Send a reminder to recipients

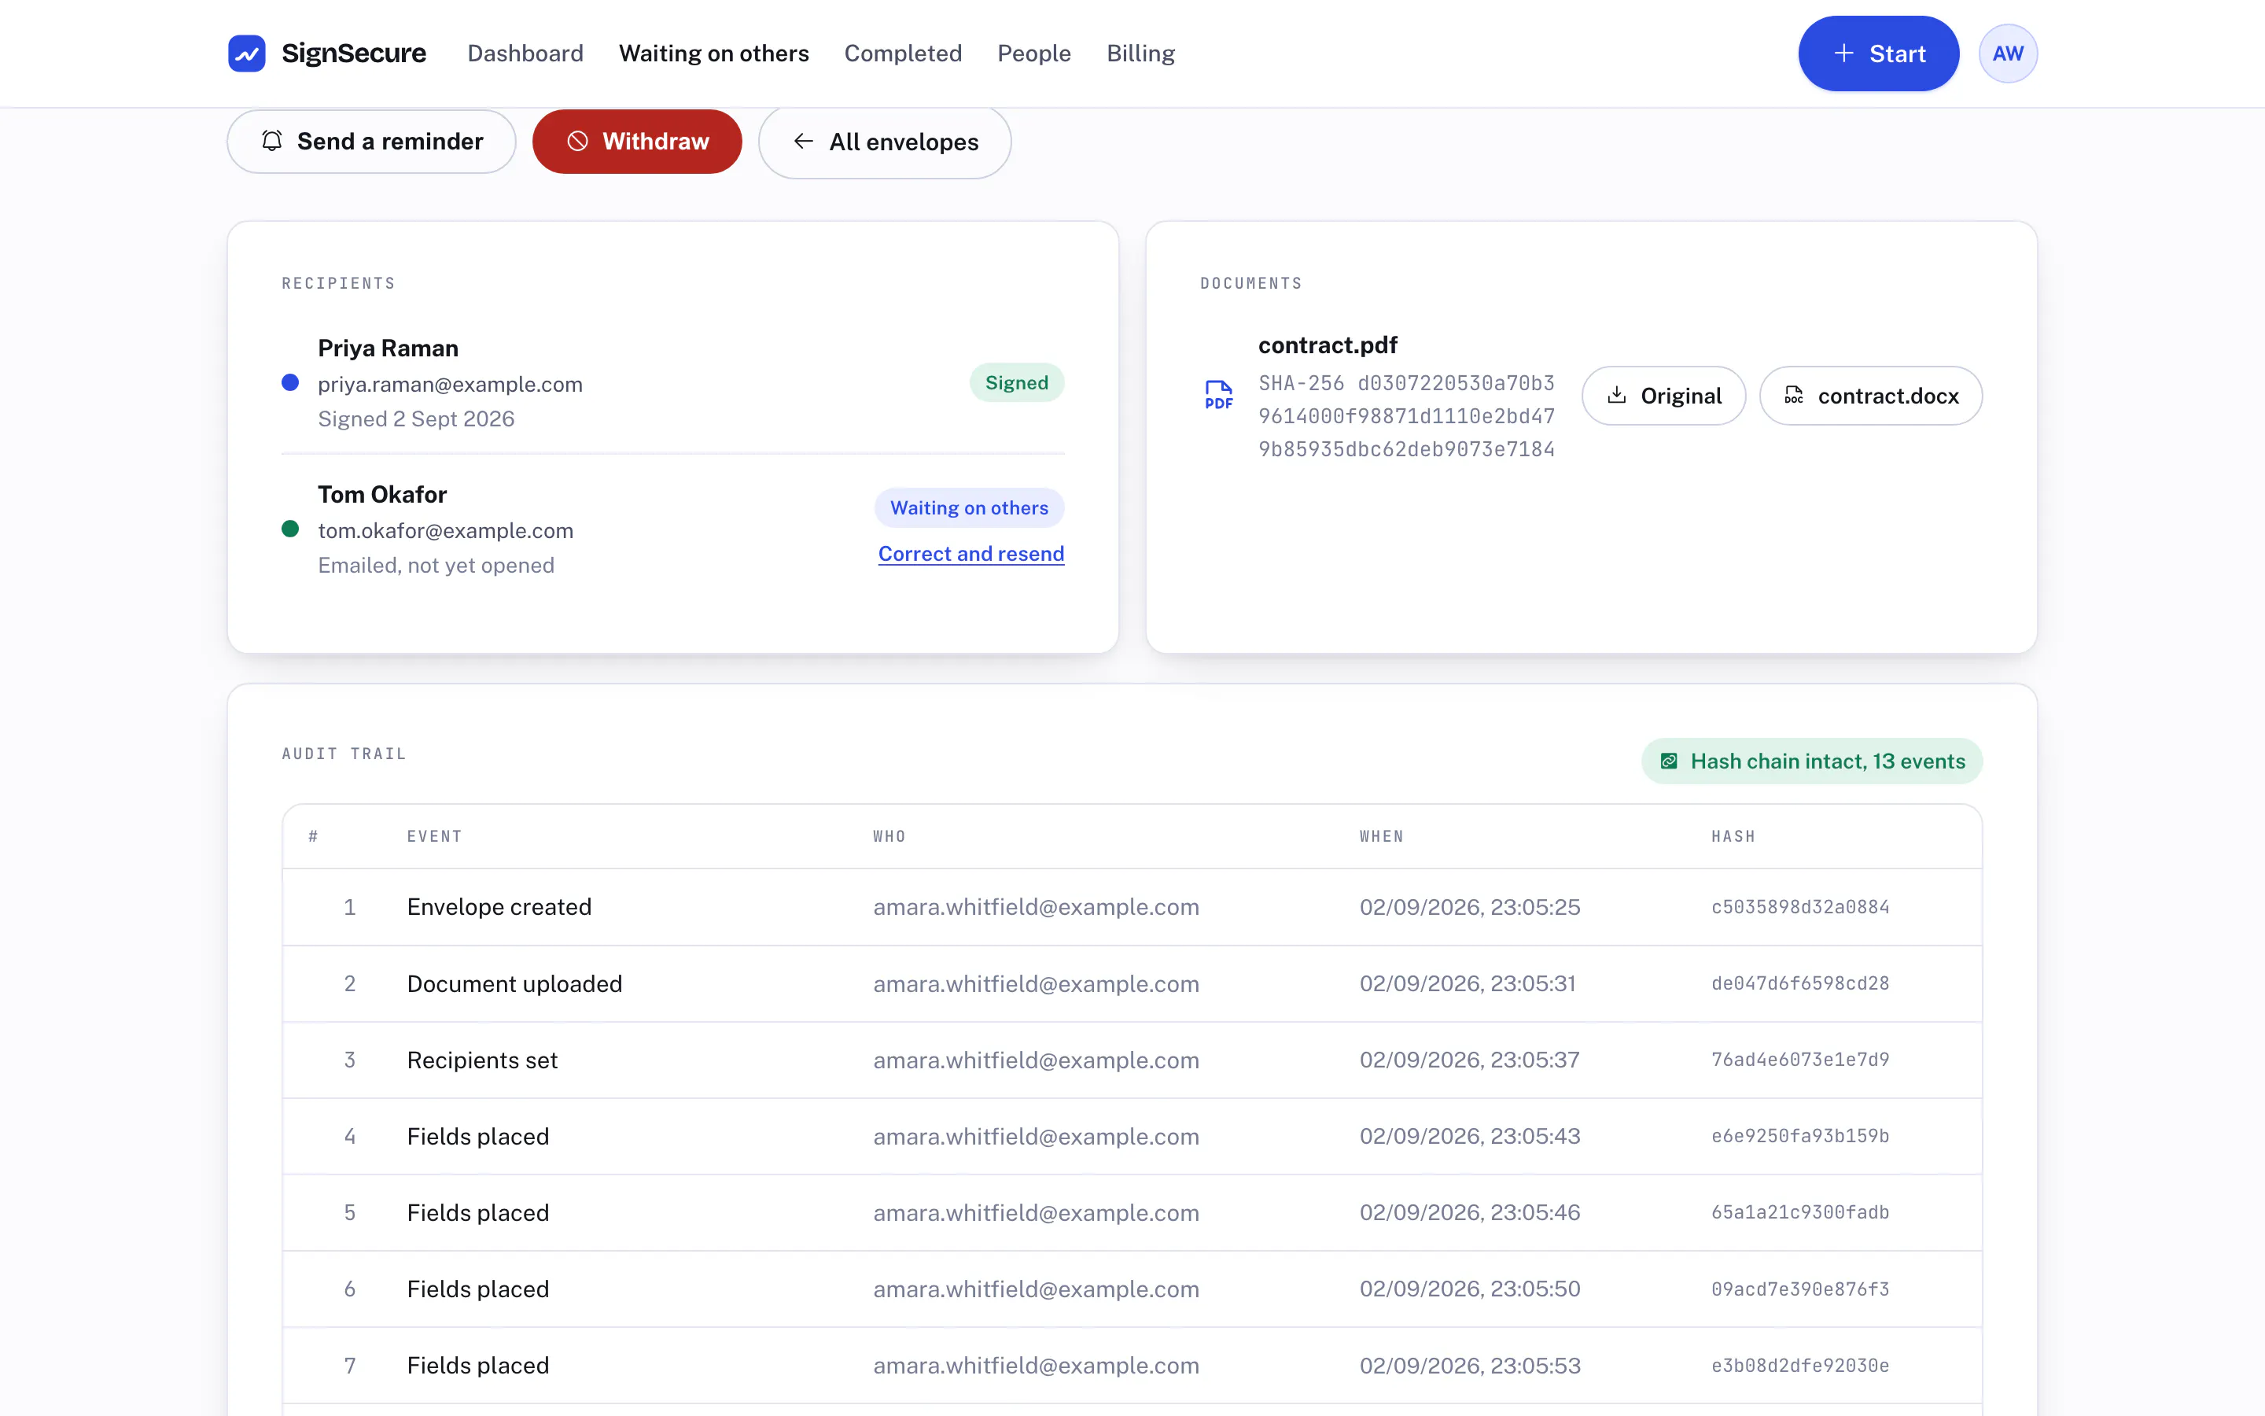[x=371, y=142]
